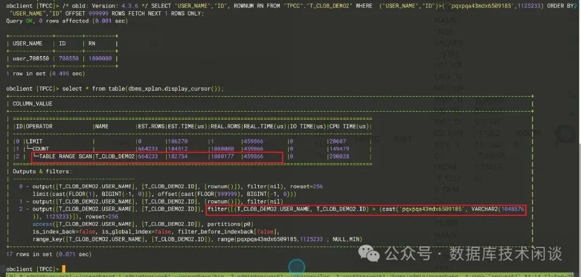Click EST.TIME value 184512 on COUNT row
Screen dimensions: 581x277
click(177, 149)
